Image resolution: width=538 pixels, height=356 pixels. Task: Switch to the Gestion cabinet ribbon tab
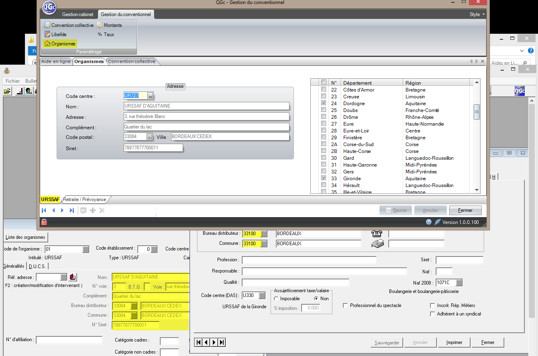(77, 14)
